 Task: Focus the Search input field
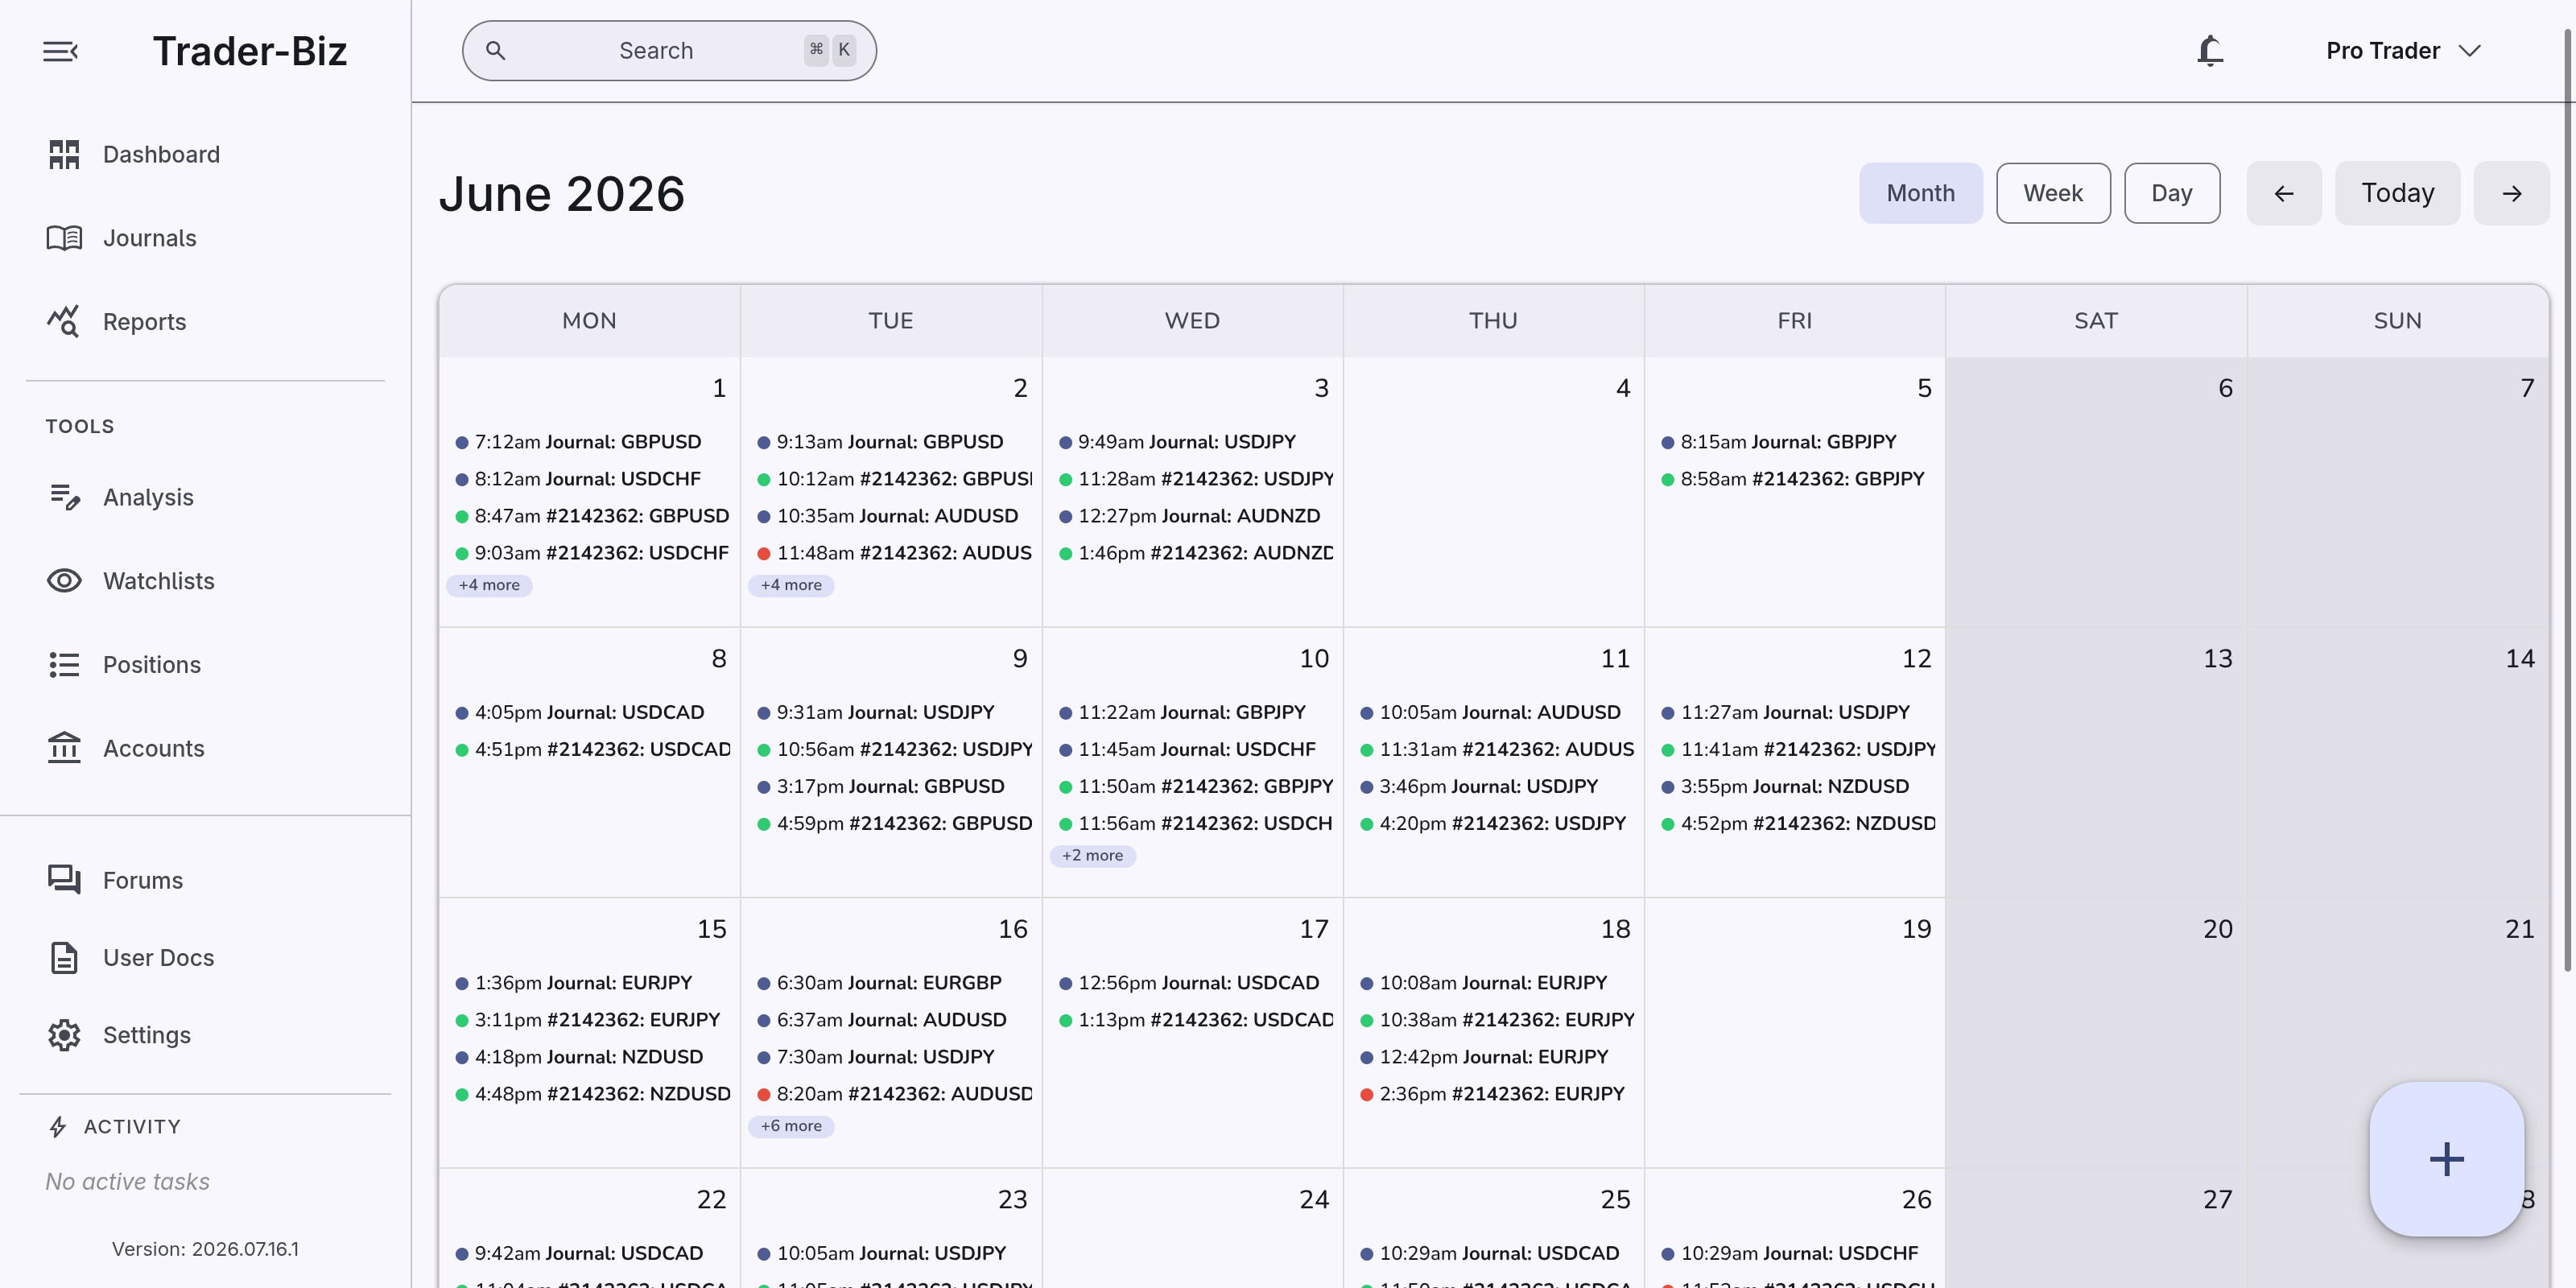[669, 51]
